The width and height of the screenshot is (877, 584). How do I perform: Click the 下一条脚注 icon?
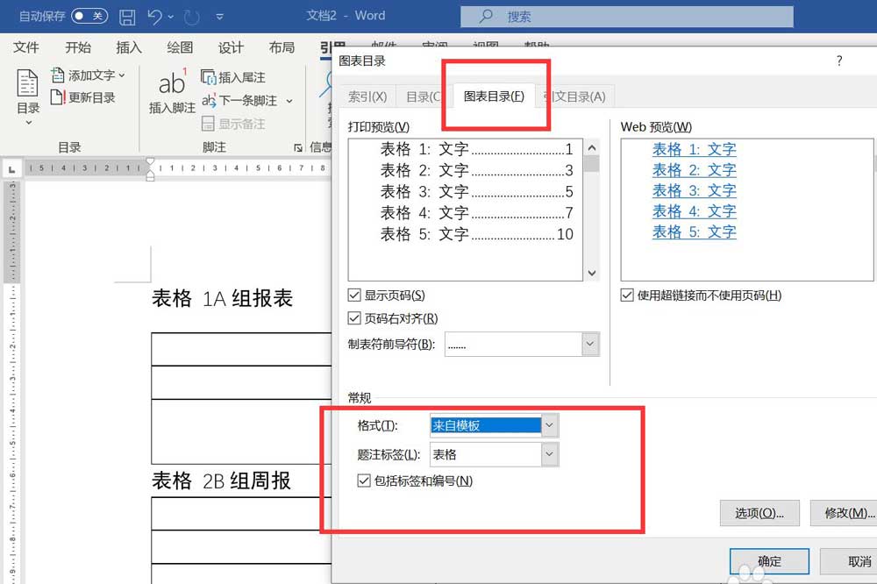[x=209, y=101]
